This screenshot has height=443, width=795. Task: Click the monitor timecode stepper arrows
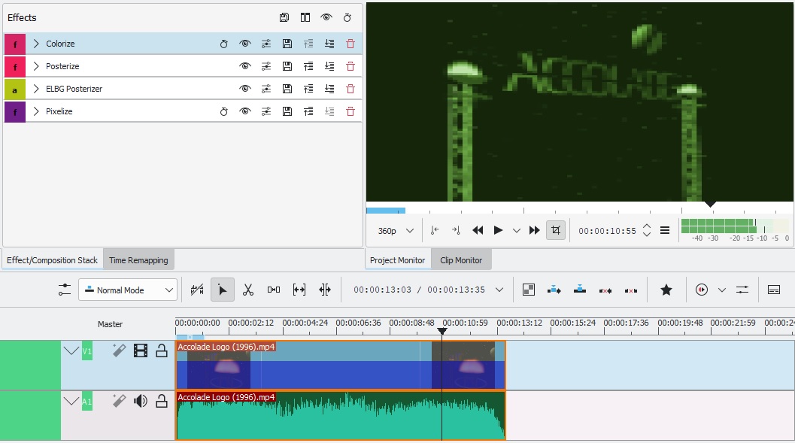pos(646,231)
